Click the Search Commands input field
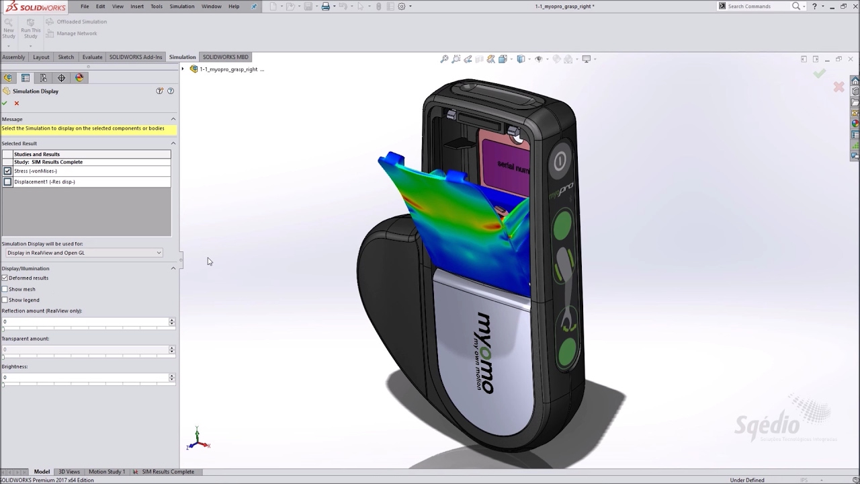The image size is (860, 484). (758, 6)
